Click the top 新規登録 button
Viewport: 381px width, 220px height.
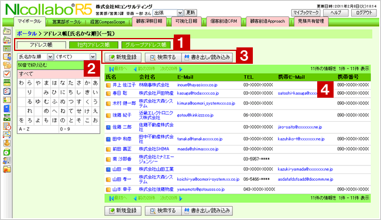tap(123, 57)
